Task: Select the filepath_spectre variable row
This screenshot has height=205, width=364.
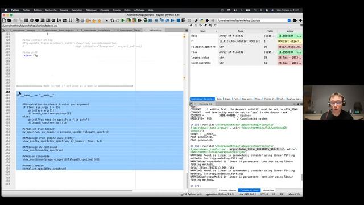Action: point(246,47)
